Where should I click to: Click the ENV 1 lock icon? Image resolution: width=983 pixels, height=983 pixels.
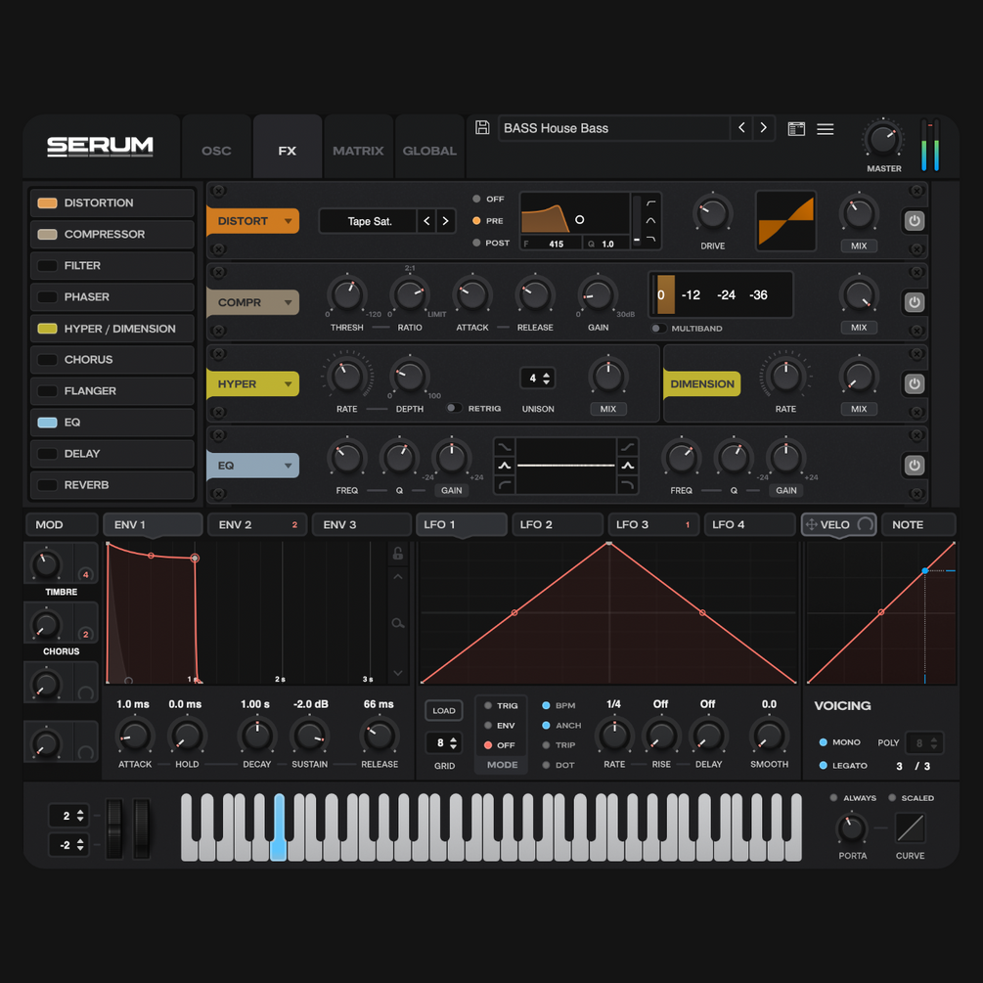coord(397,553)
